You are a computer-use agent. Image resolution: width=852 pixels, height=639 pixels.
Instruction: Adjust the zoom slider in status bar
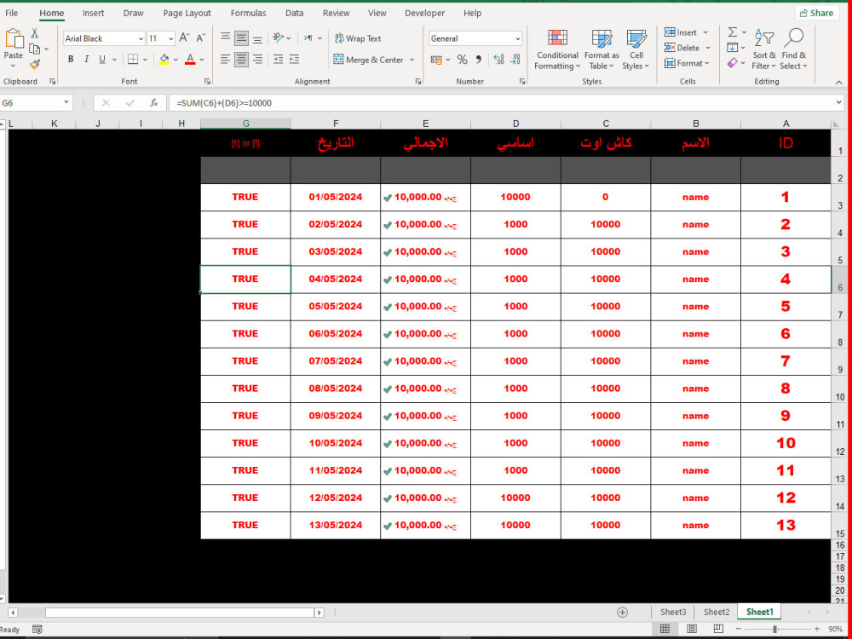(x=774, y=629)
